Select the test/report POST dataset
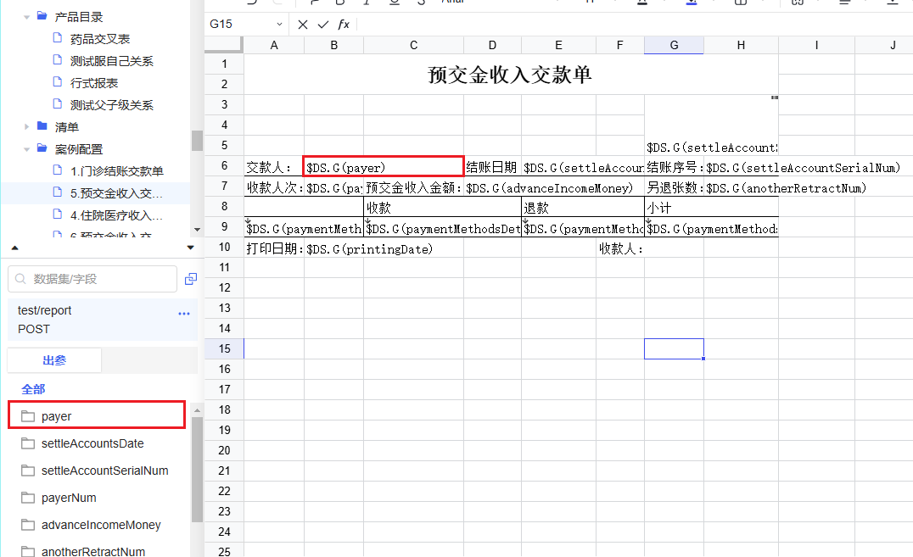This screenshot has height=557, width=913. [103, 320]
